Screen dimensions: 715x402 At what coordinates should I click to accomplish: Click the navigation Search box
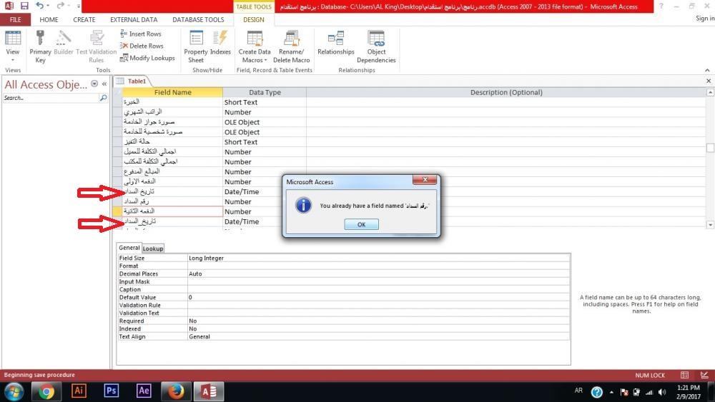[50, 98]
